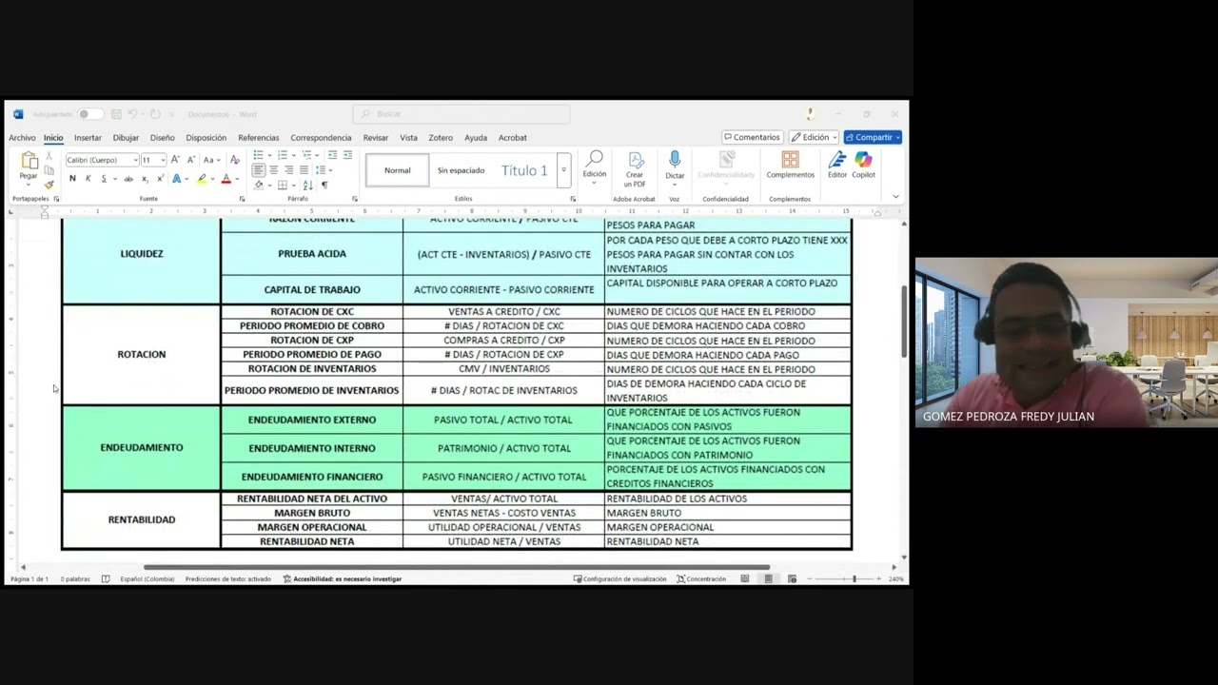Open the Aa change case dropdown
The height and width of the screenshot is (685, 1218).
tap(211, 160)
